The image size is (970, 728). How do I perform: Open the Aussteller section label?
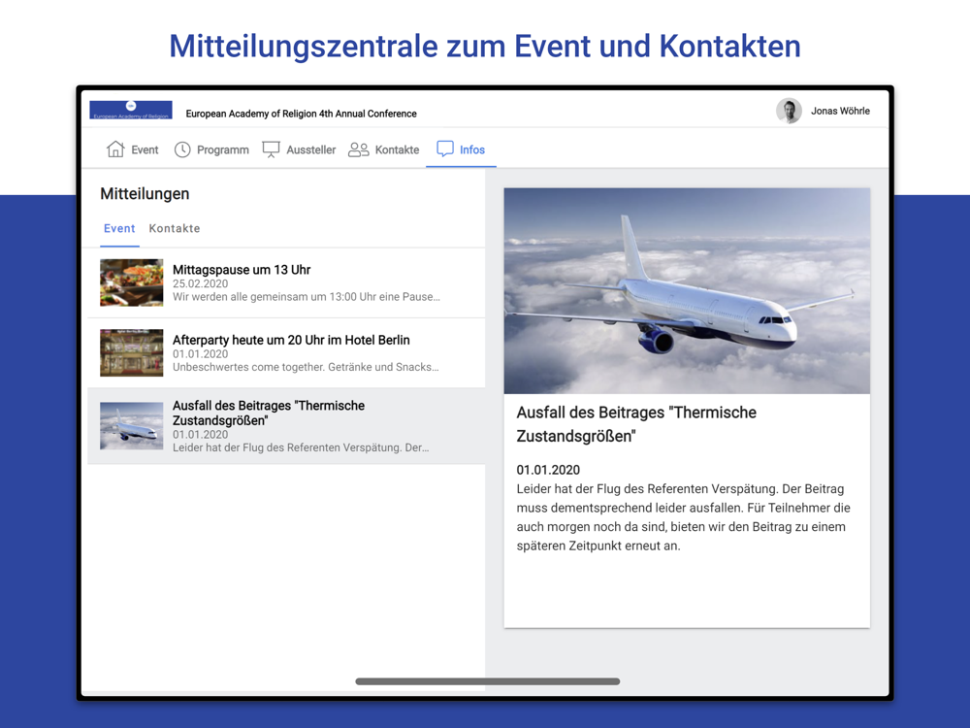pos(311,149)
